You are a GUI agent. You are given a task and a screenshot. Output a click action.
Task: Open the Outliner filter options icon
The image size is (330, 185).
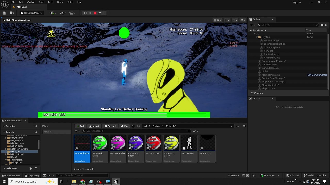(x=253, y=25)
